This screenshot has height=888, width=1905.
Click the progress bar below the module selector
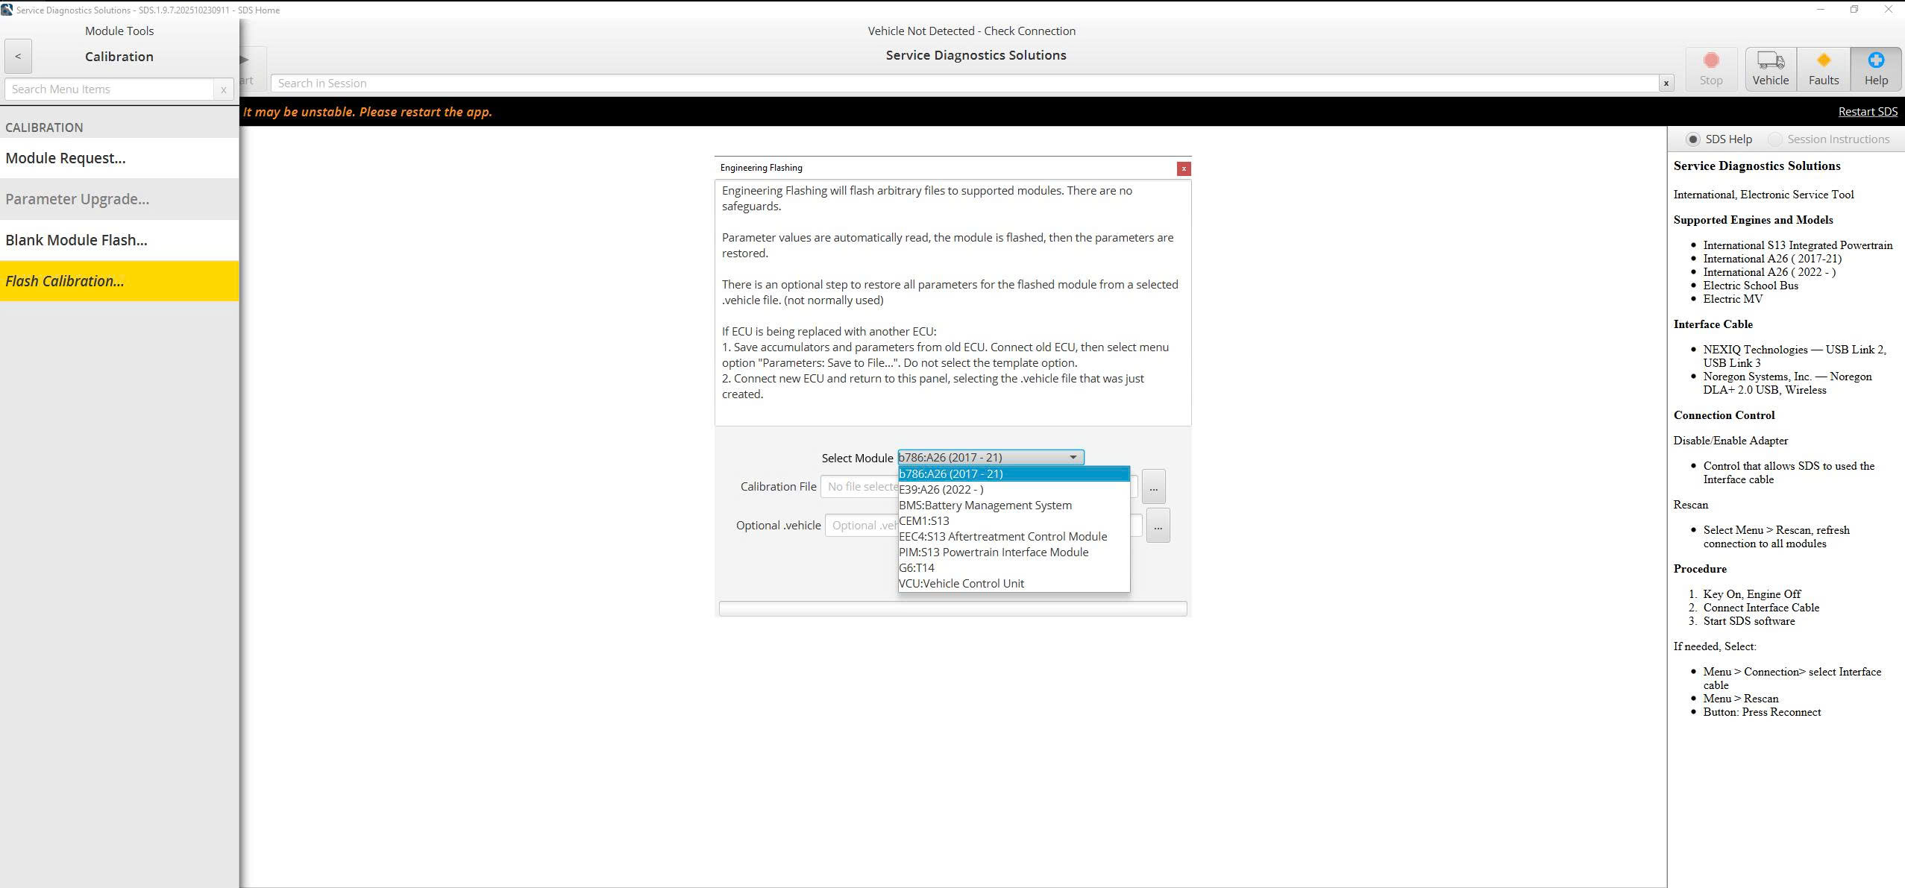click(x=952, y=608)
